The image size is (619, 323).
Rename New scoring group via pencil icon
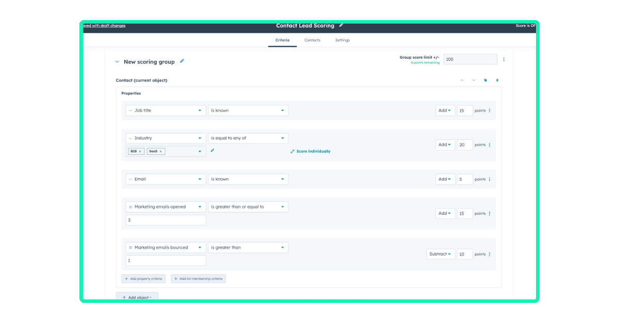(x=182, y=61)
